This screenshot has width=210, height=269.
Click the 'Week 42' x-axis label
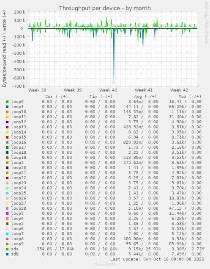tap(179, 90)
